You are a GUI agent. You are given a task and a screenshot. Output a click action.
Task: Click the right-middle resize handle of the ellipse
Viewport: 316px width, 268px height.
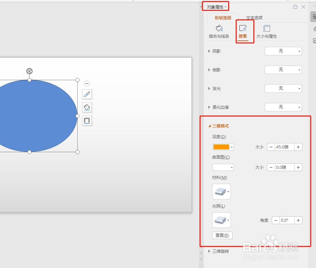click(x=77, y=116)
